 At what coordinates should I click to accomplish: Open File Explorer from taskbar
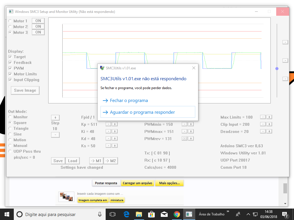pos(139,214)
